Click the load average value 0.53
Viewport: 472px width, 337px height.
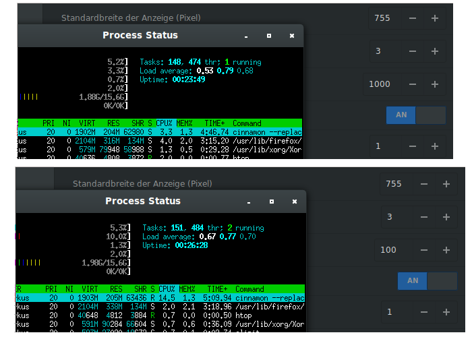tap(205, 71)
